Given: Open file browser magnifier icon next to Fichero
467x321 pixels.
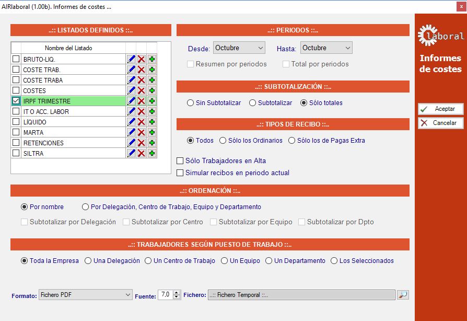Looking at the screenshot, I should tap(402, 295).
